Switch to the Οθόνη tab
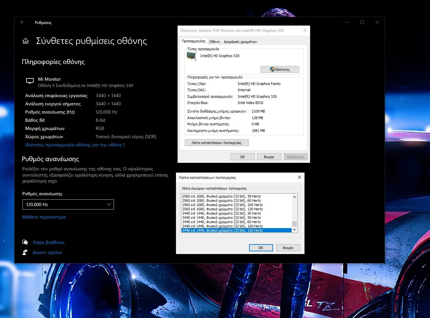This screenshot has height=318, width=430. tap(214, 42)
